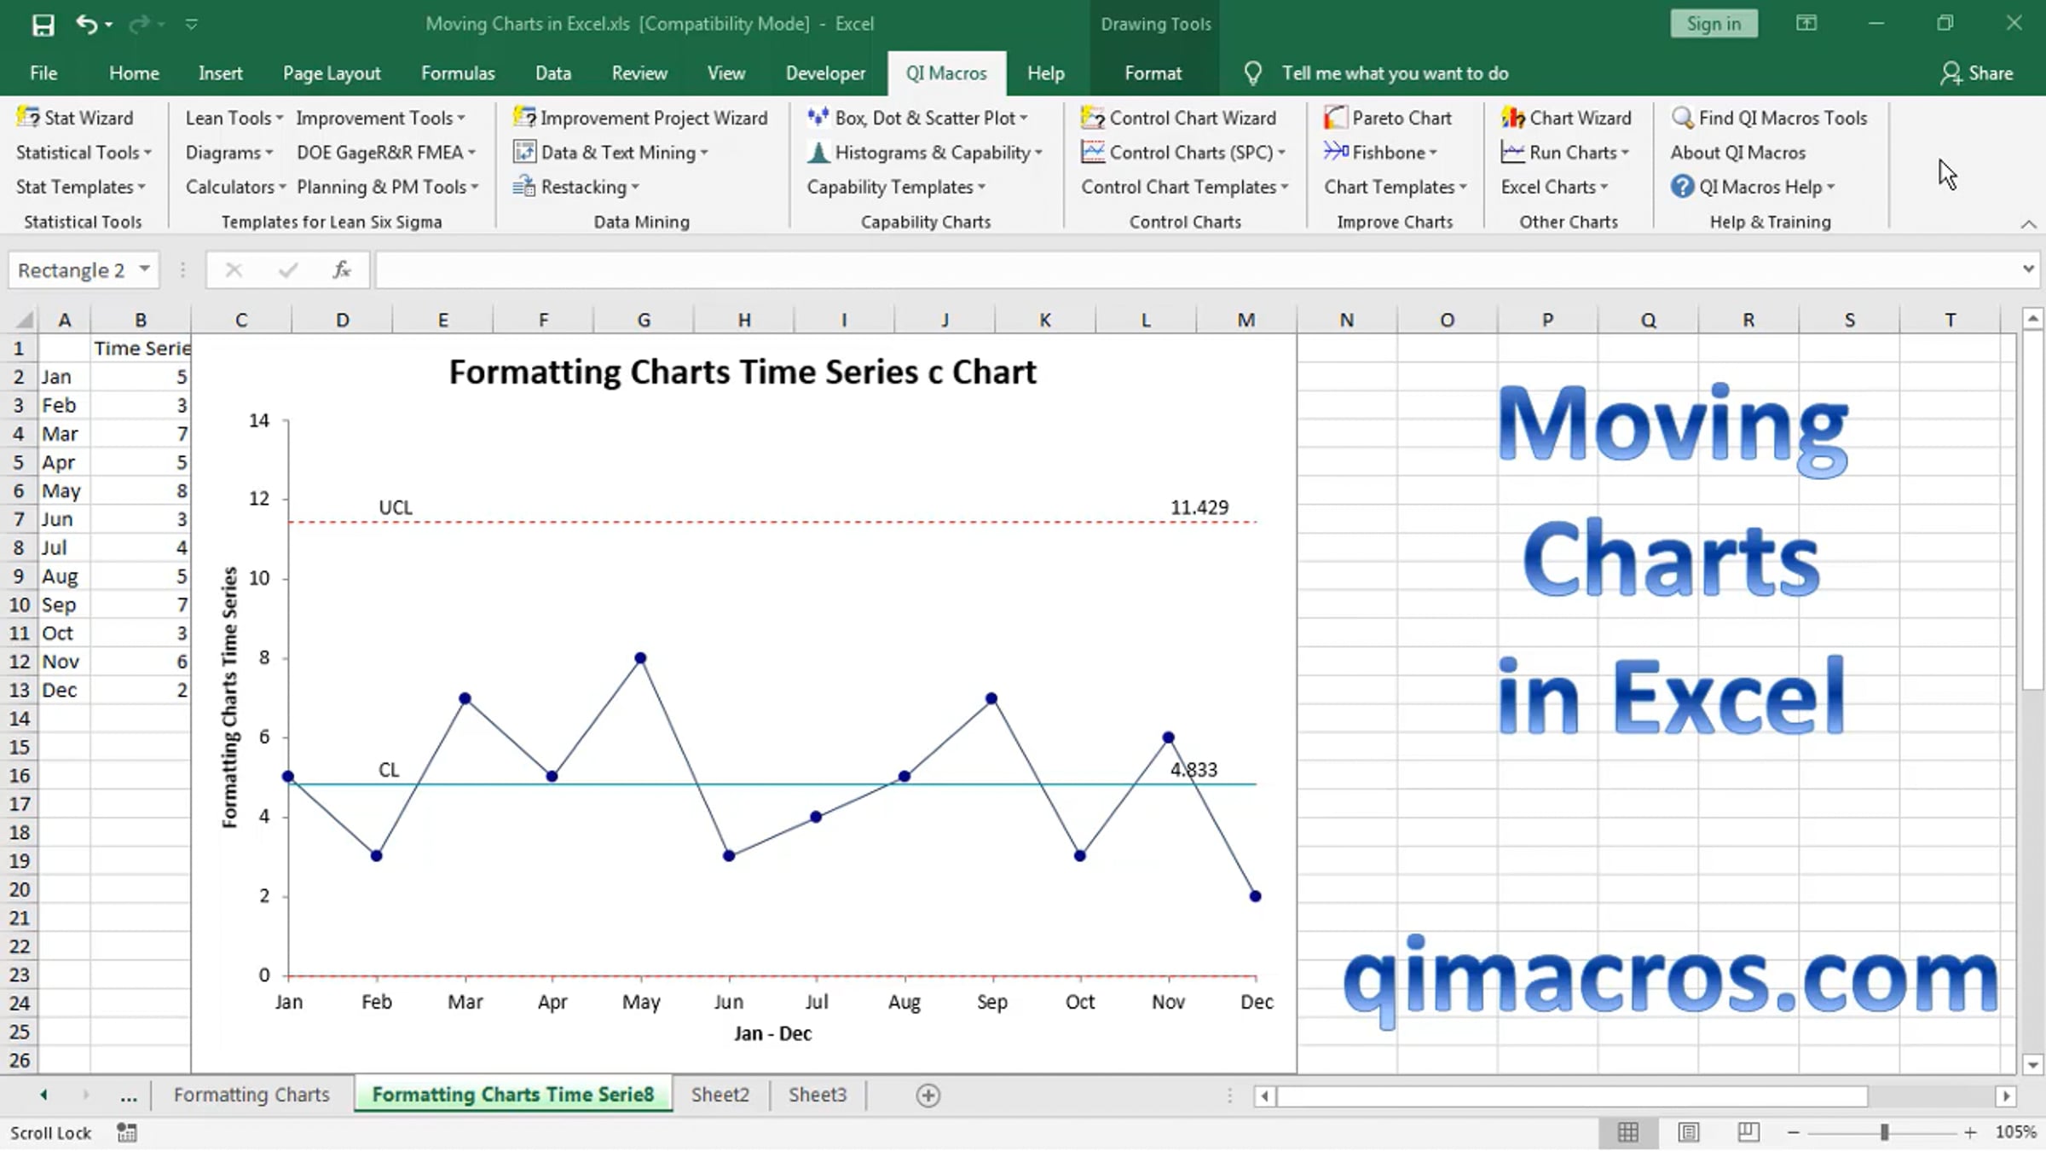Screen dimensions: 2046x1151
Task: Click the vertical scrollbar down arrow
Action: [x=2033, y=1064]
